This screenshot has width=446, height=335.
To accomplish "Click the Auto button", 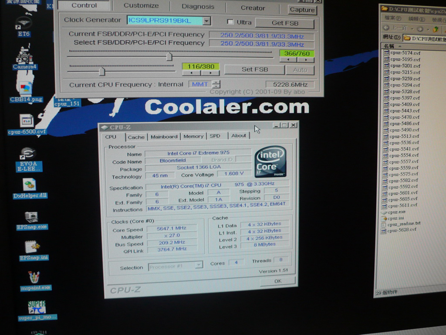I will (x=300, y=70).
